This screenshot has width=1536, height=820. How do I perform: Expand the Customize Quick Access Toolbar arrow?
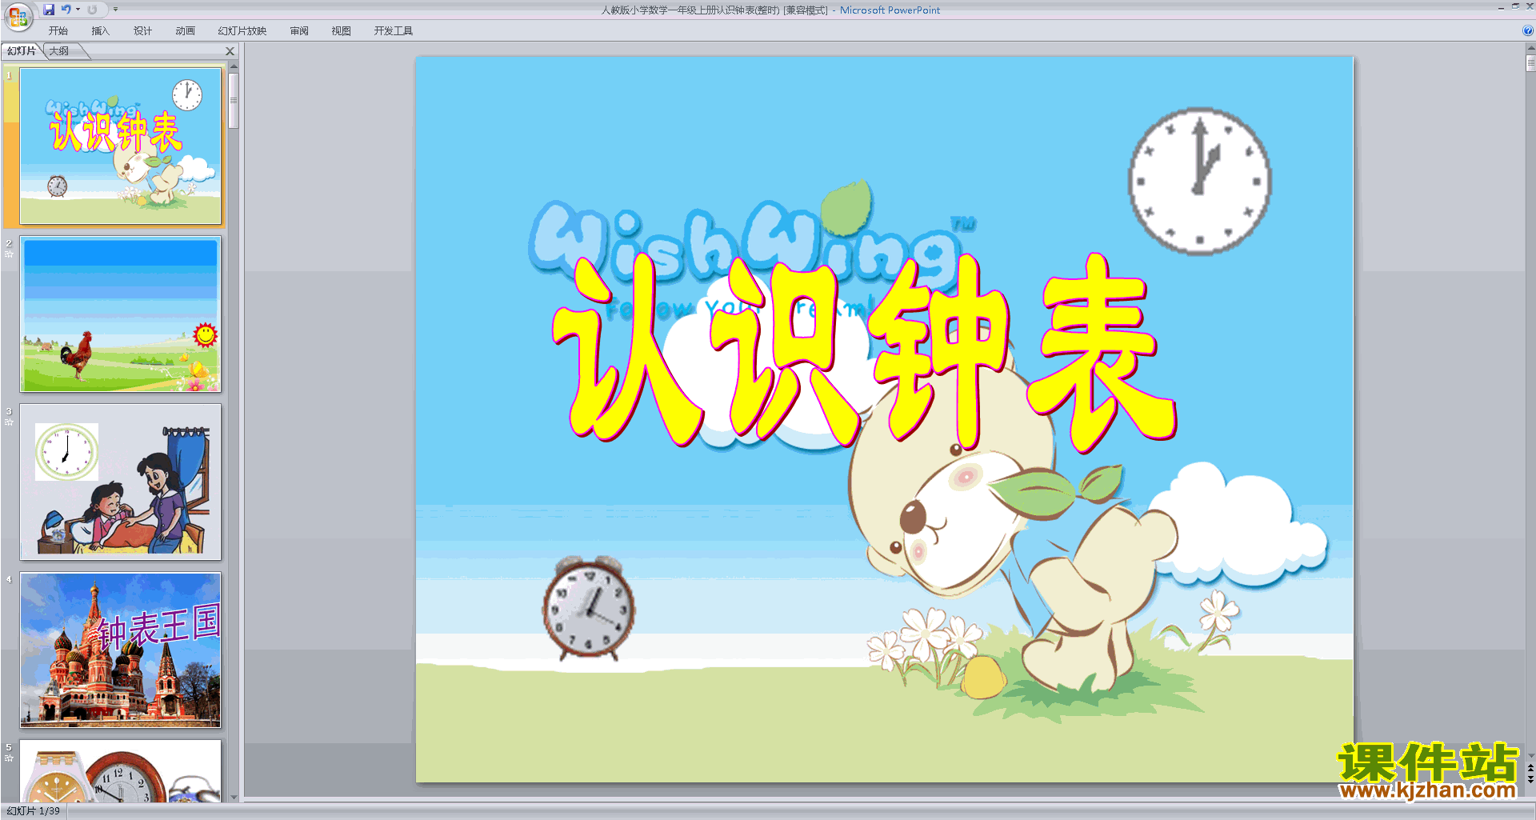point(115,10)
